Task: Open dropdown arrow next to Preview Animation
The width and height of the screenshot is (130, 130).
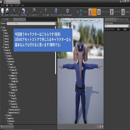Action: coord(19,12)
